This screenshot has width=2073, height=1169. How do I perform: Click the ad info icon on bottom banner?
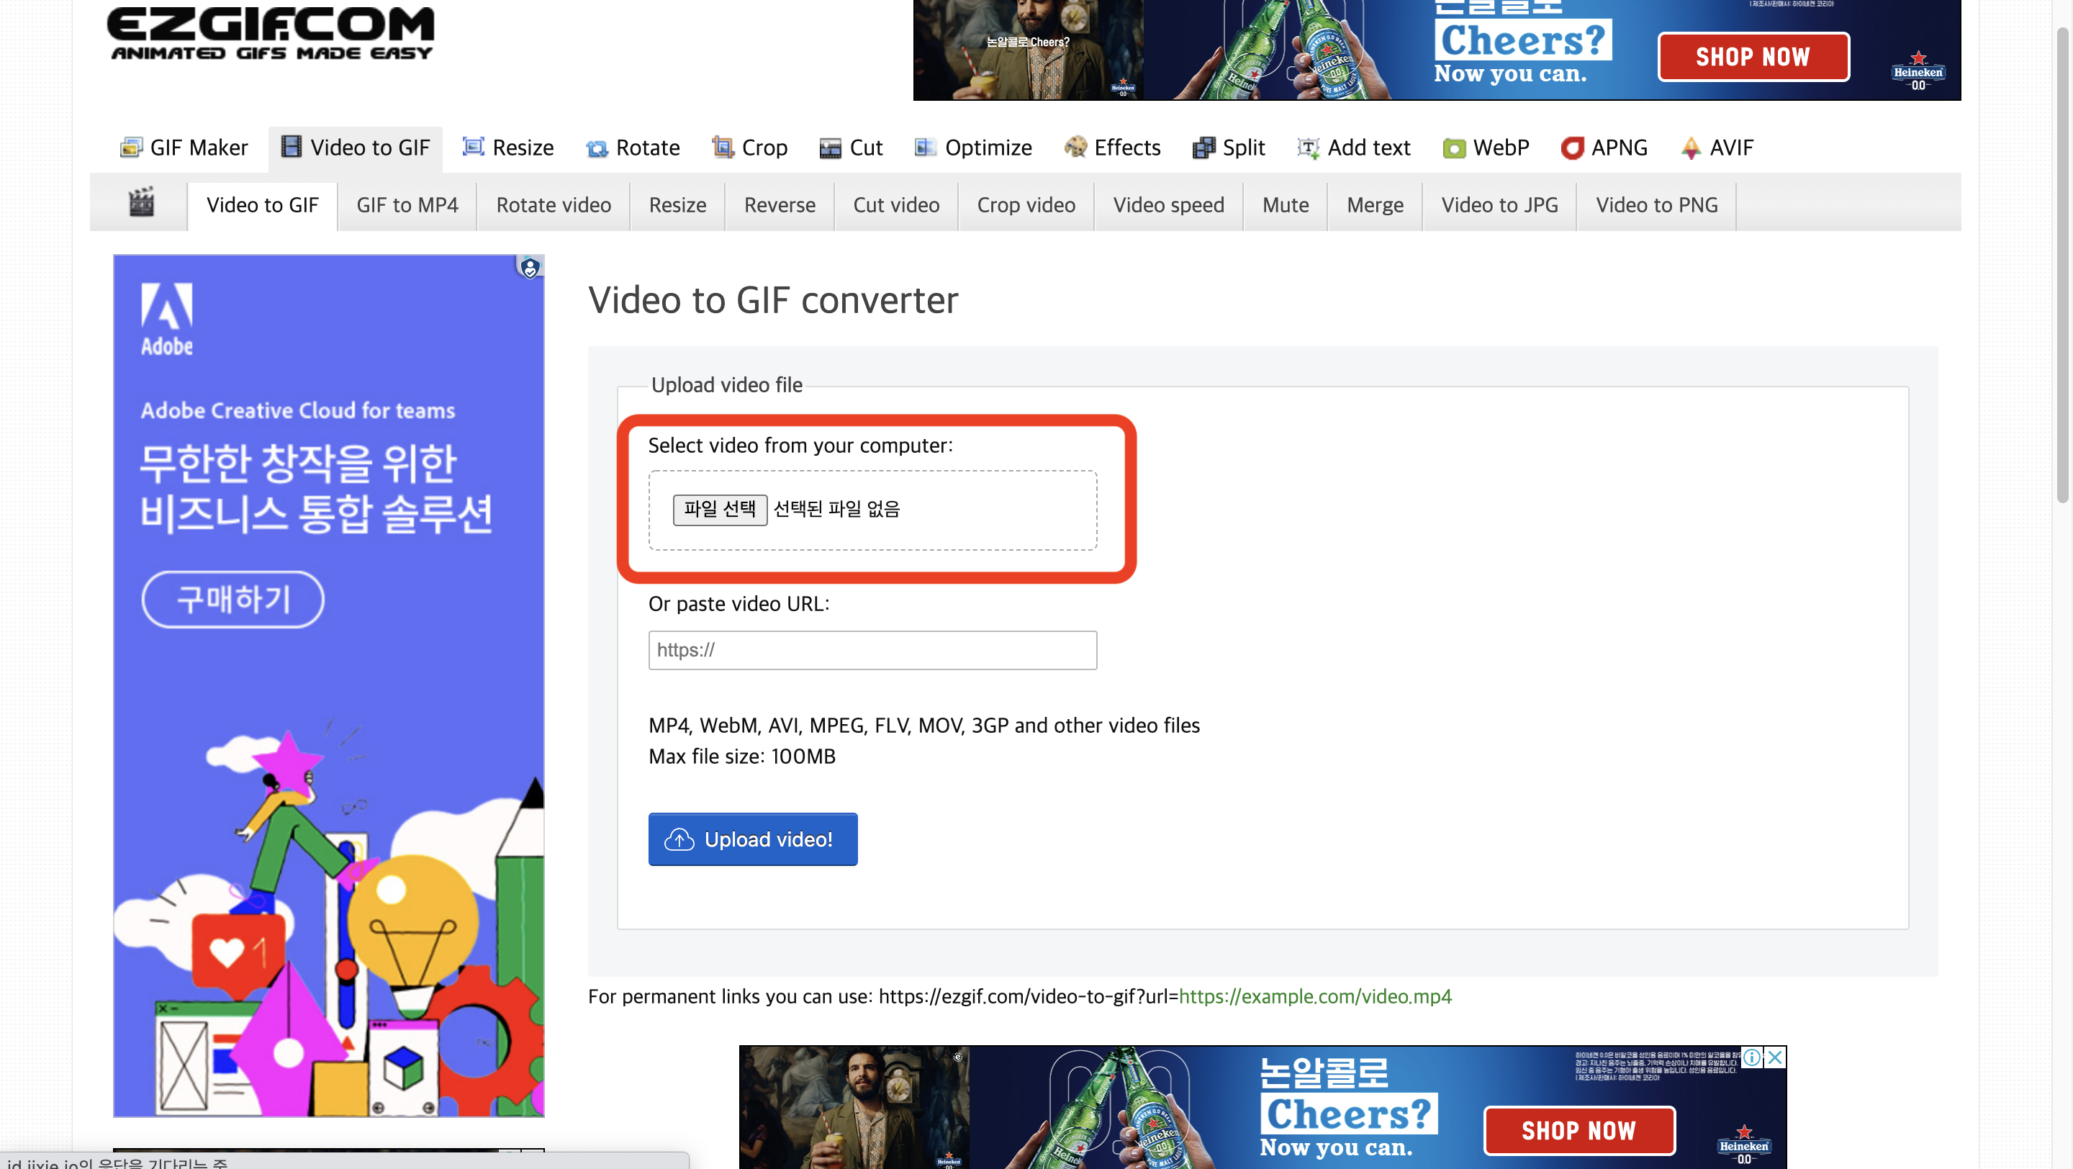tap(1751, 1057)
